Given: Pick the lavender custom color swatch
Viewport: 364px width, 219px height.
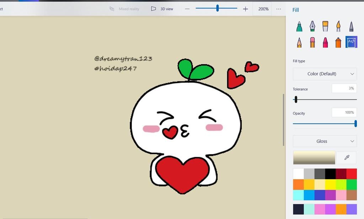Looking at the screenshot, I should (352, 209).
